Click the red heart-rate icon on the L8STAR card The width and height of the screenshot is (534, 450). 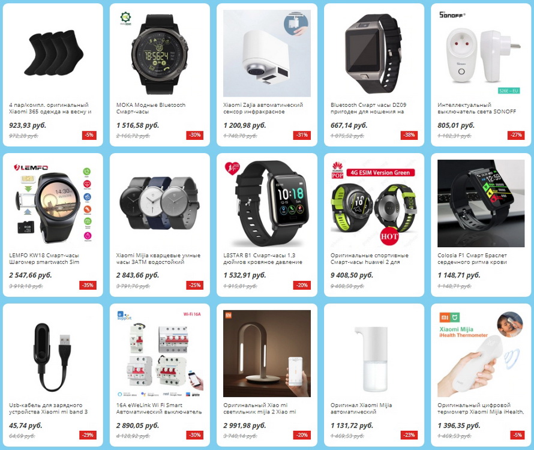click(x=232, y=168)
